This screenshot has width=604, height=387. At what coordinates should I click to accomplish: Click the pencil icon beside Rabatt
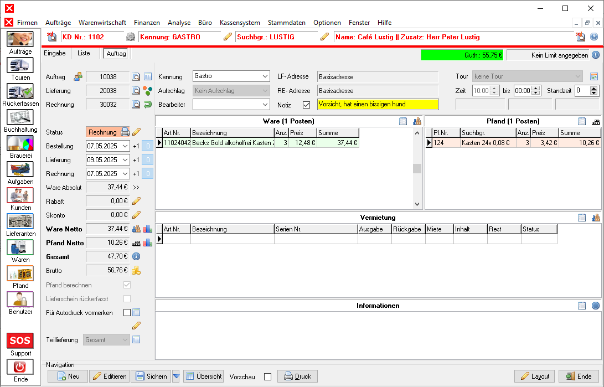[x=136, y=202]
